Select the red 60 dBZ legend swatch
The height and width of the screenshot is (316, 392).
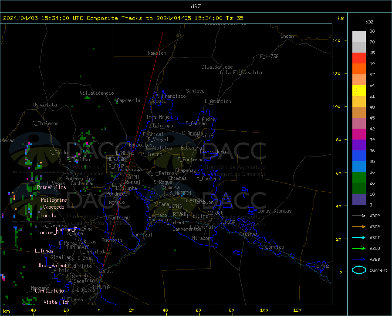point(359,58)
